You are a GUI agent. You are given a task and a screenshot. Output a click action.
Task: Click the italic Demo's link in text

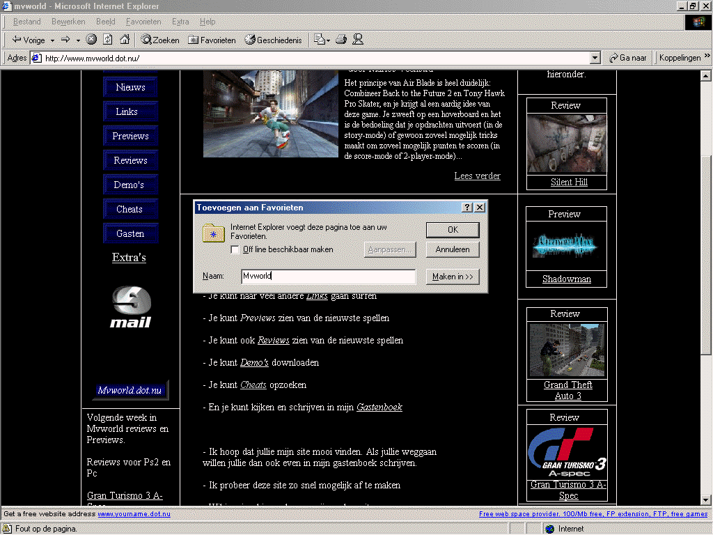pos(254,362)
